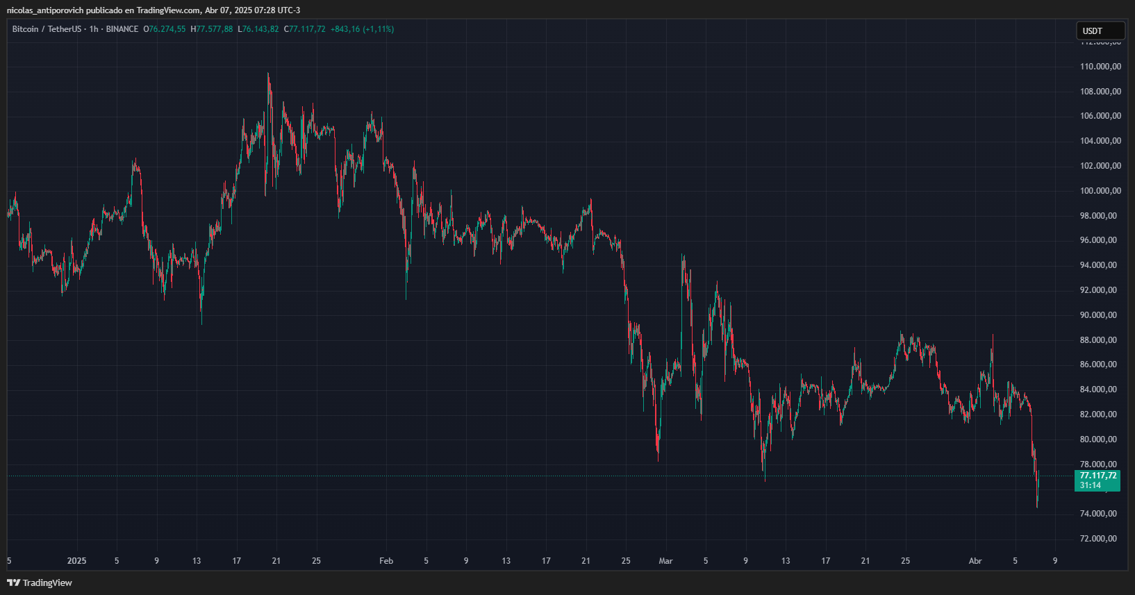Click the change value +843,16 (+1,11%)

coord(362,29)
